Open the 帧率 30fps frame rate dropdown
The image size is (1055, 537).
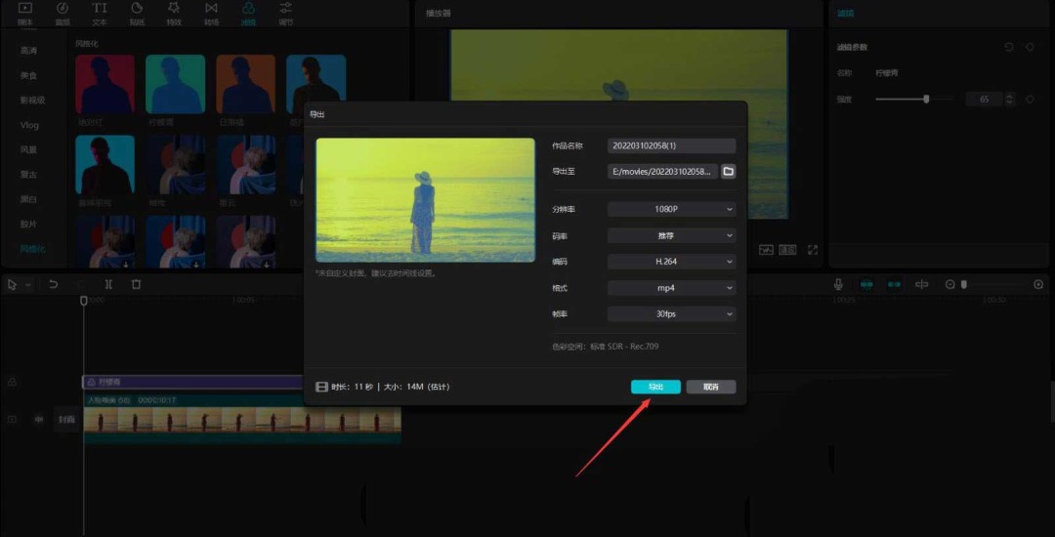pos(671,314)
